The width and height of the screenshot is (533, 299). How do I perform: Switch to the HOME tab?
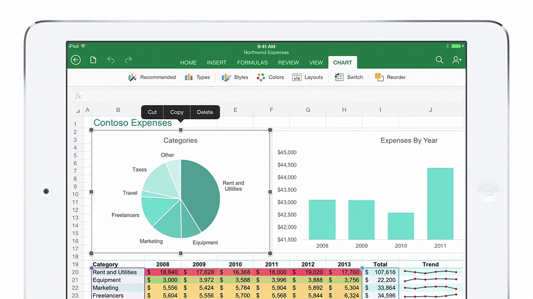(188, 63)
